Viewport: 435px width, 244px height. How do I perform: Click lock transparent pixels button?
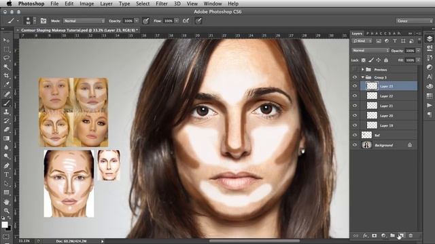coord(364,60)
